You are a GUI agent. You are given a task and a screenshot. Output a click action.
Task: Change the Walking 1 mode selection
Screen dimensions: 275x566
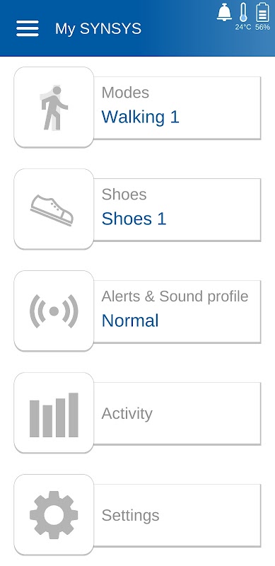click(x=141, y=117)
